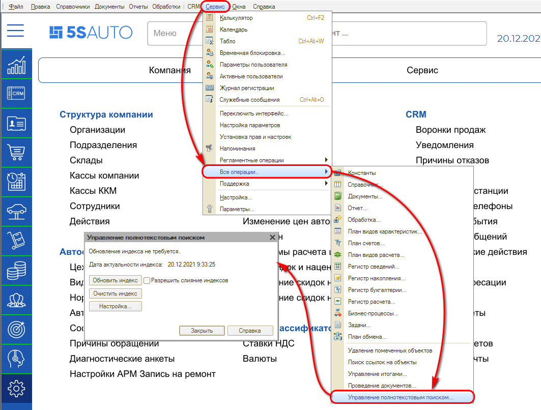Open the Справочники menu in menu bar

[x=74, y=7]
